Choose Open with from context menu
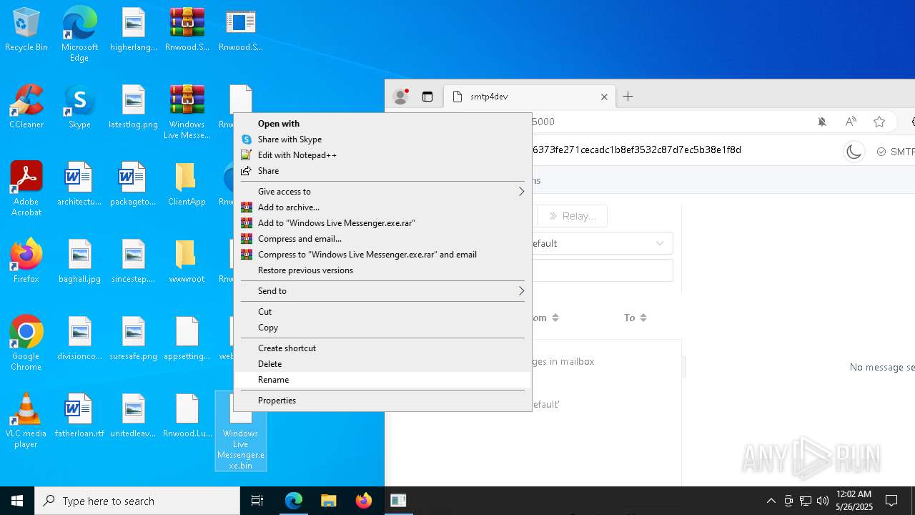Screen dimensions: 915x515 coord(383,124)
